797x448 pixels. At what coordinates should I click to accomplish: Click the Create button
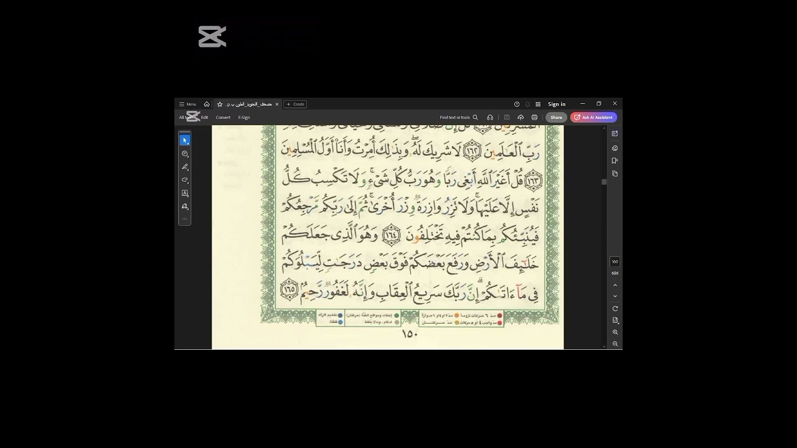pyautogui.click(x=295, y=104)
